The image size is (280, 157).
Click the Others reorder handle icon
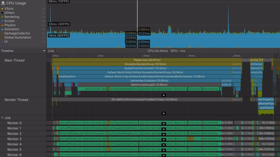43,13
